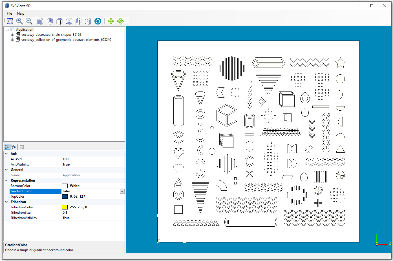Click the yellow TrihedronColor swatch

pyautogui.click(x=65, y=207)
